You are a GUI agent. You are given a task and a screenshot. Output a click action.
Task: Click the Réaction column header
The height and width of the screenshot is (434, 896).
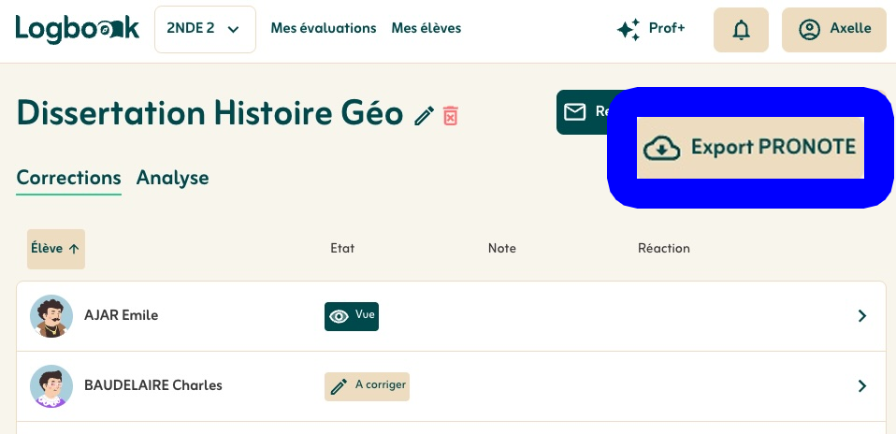663,248
